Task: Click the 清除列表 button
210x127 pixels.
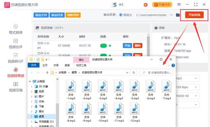Action: click(x=73, y=15)
